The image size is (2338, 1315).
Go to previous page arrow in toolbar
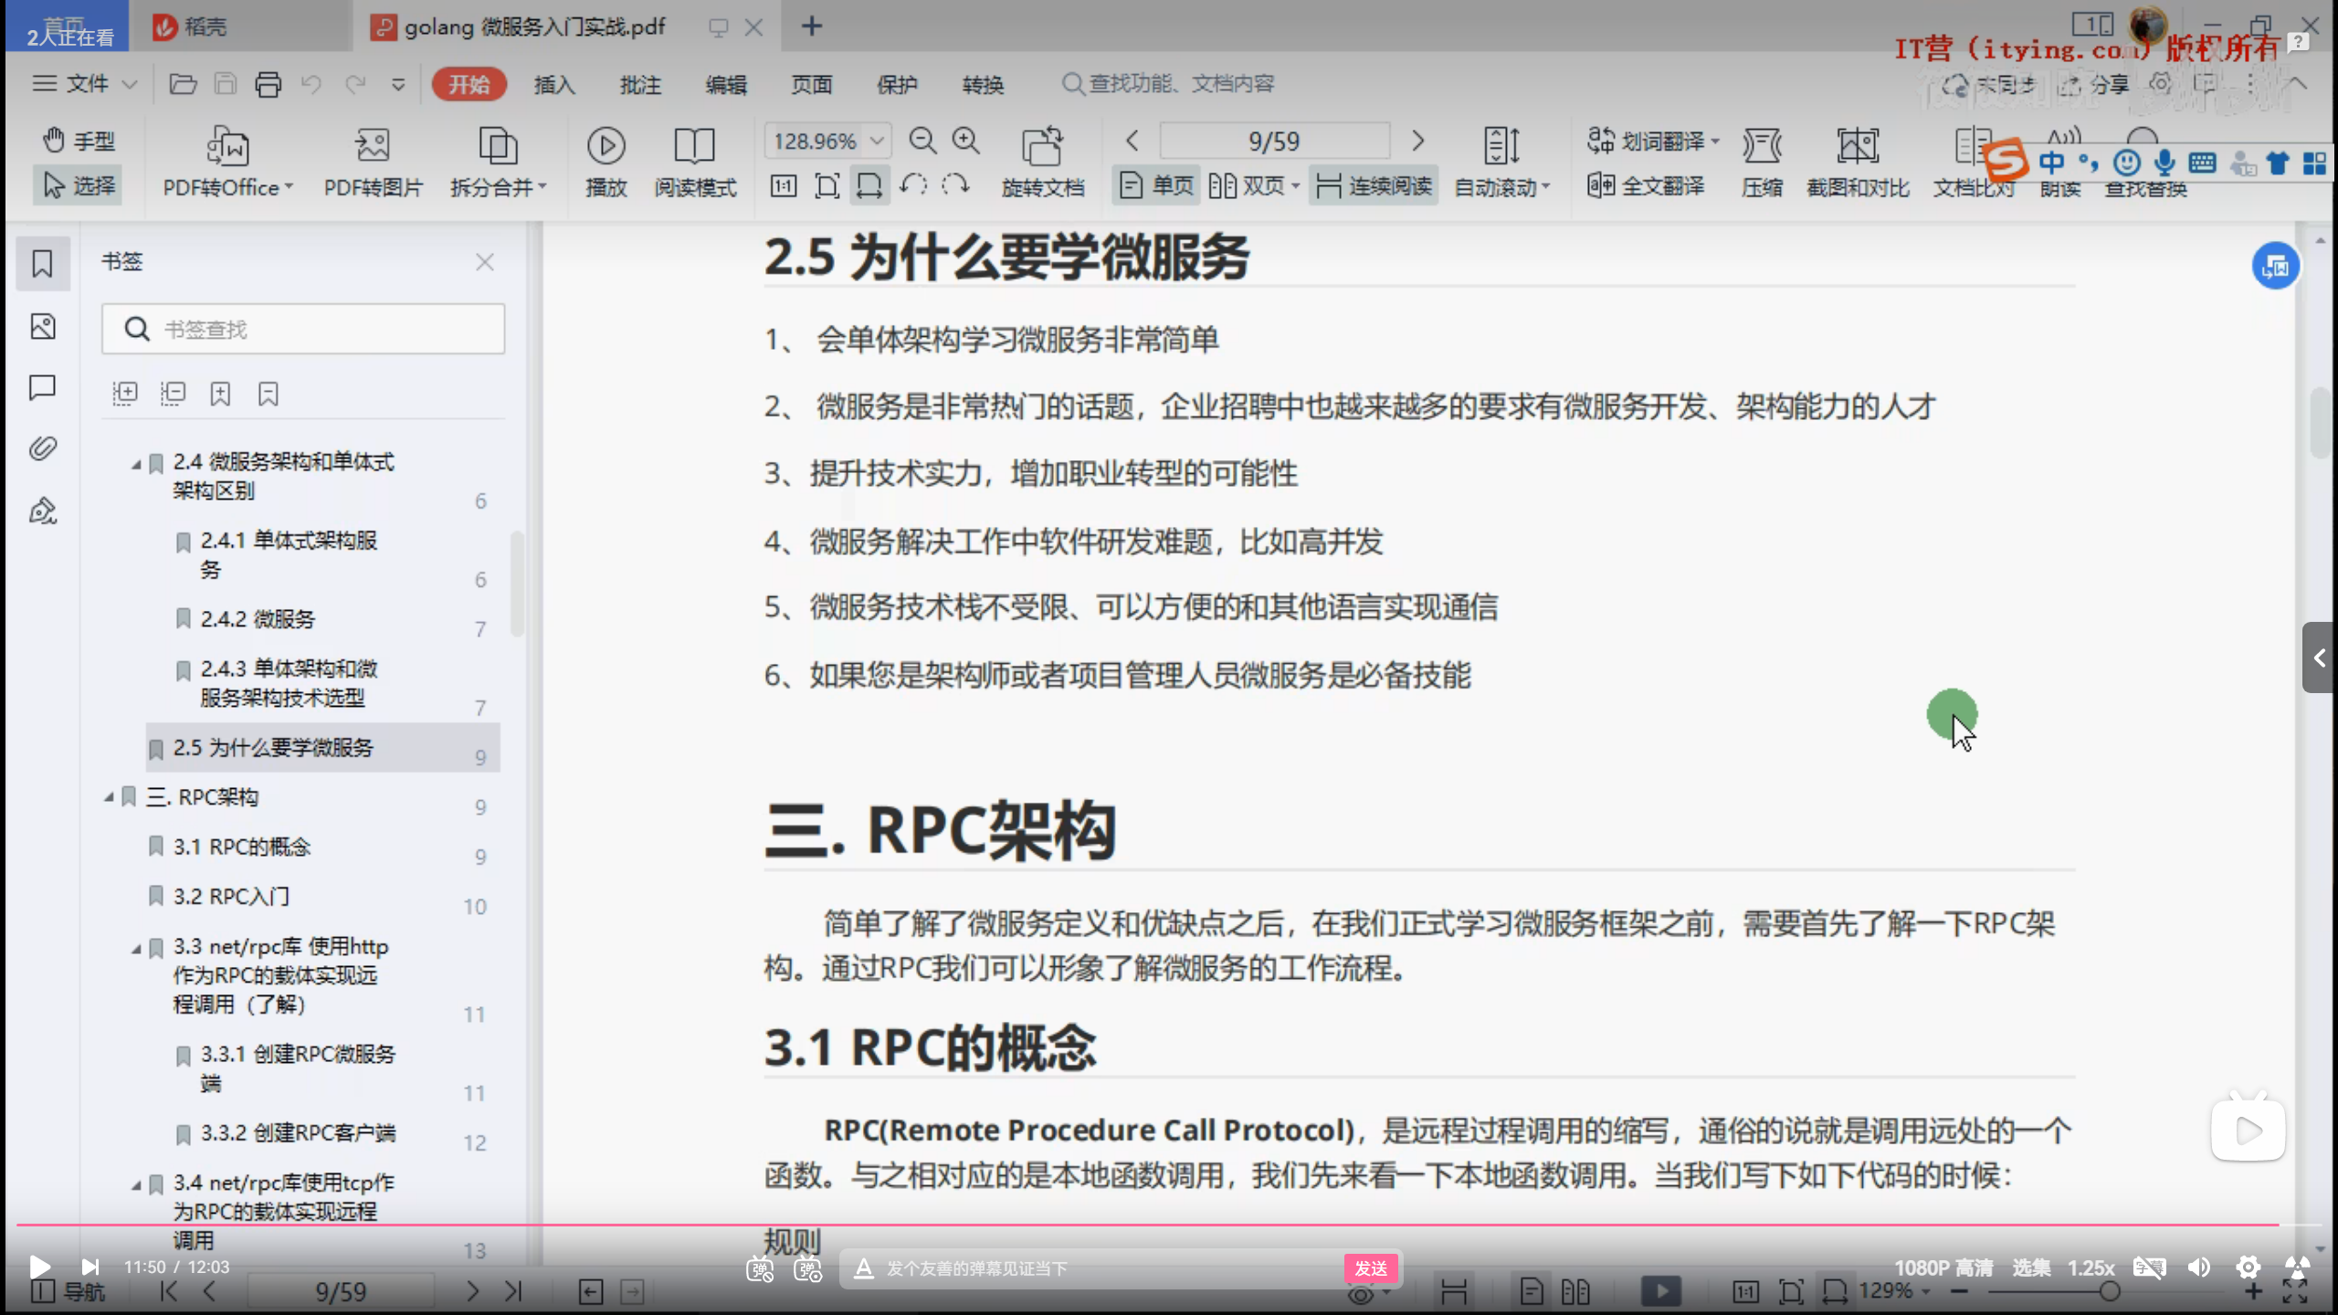(1132, 141)
